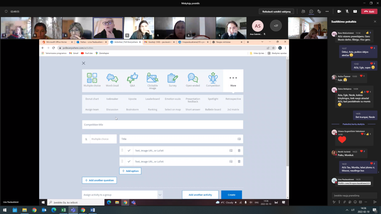Screen dimensions: 381x214
Task: Open Excel from Windows taskbar
Action: (x=63, y=210)
